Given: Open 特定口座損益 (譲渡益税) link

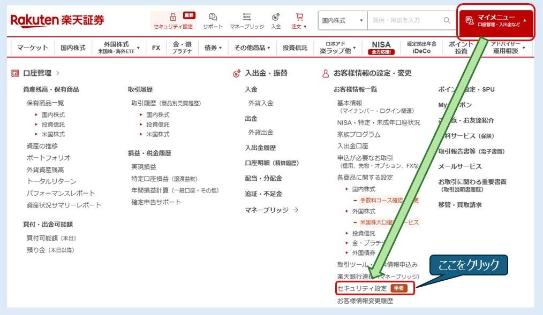Looking at the screenshot, I should coord(164,179).
